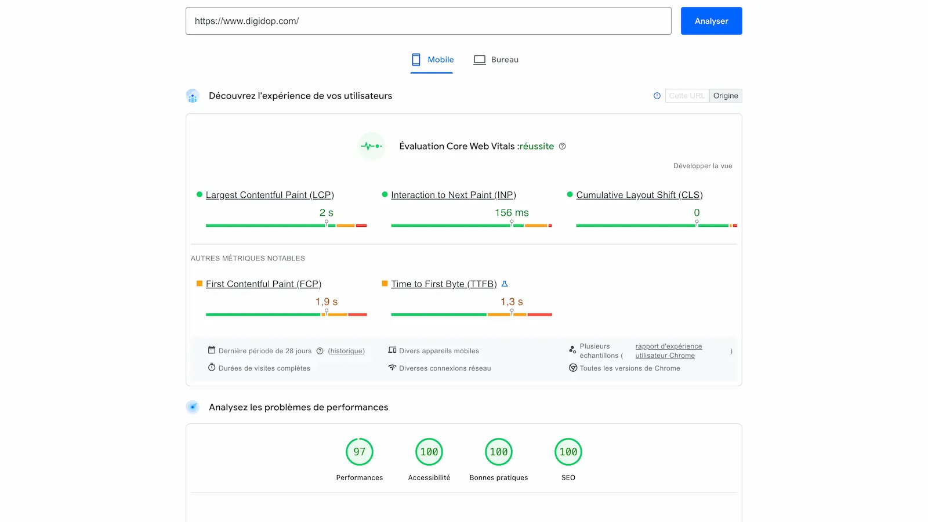928x522 pixels.
Task: Select the Origine toggle option
Action: [726, 96]
